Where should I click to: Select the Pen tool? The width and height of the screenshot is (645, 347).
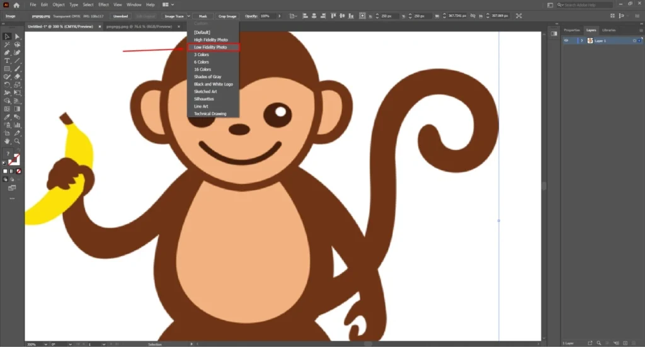click(7, 53)
